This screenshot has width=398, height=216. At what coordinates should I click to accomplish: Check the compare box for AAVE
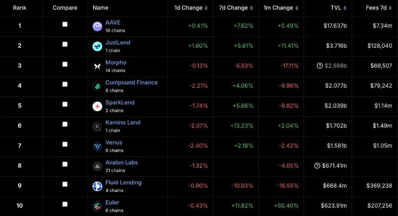[65, 24]
